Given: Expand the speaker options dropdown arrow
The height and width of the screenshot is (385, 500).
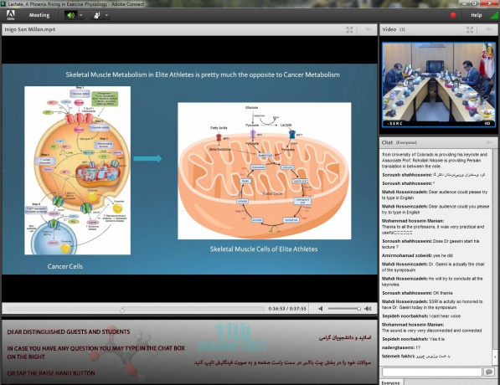Looking at the screenshot, I should click(x=80, y=15).
